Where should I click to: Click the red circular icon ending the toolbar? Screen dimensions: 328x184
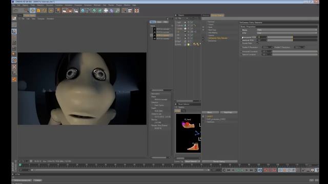point(137,10)
